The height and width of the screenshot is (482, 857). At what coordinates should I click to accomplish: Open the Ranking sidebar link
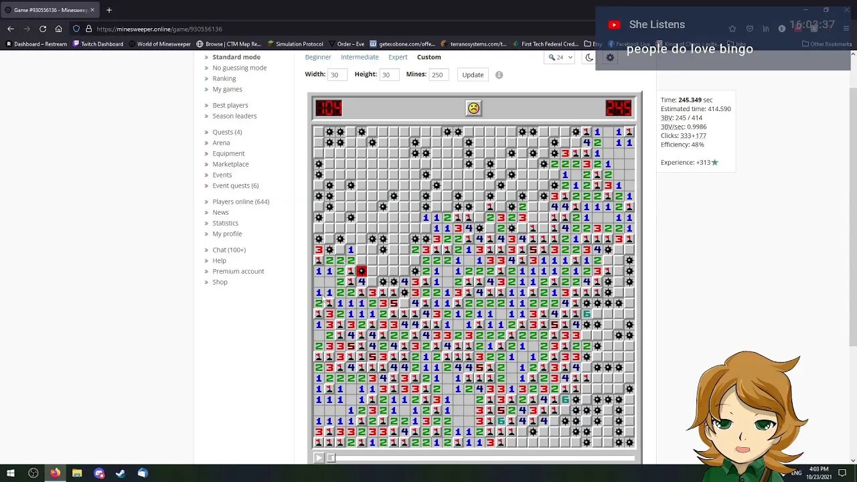point(224,78)
